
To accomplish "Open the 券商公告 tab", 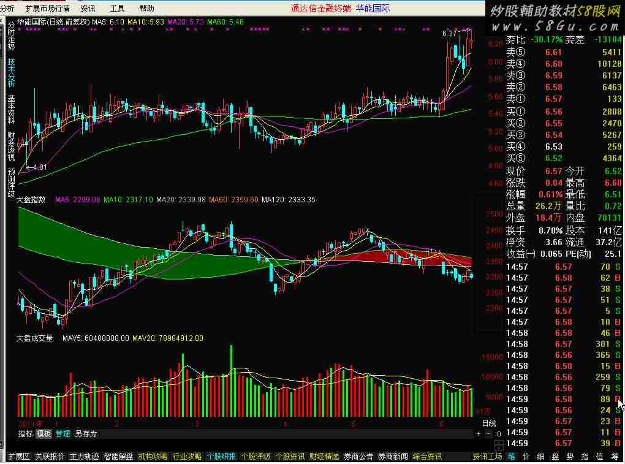I will (358, 457).
